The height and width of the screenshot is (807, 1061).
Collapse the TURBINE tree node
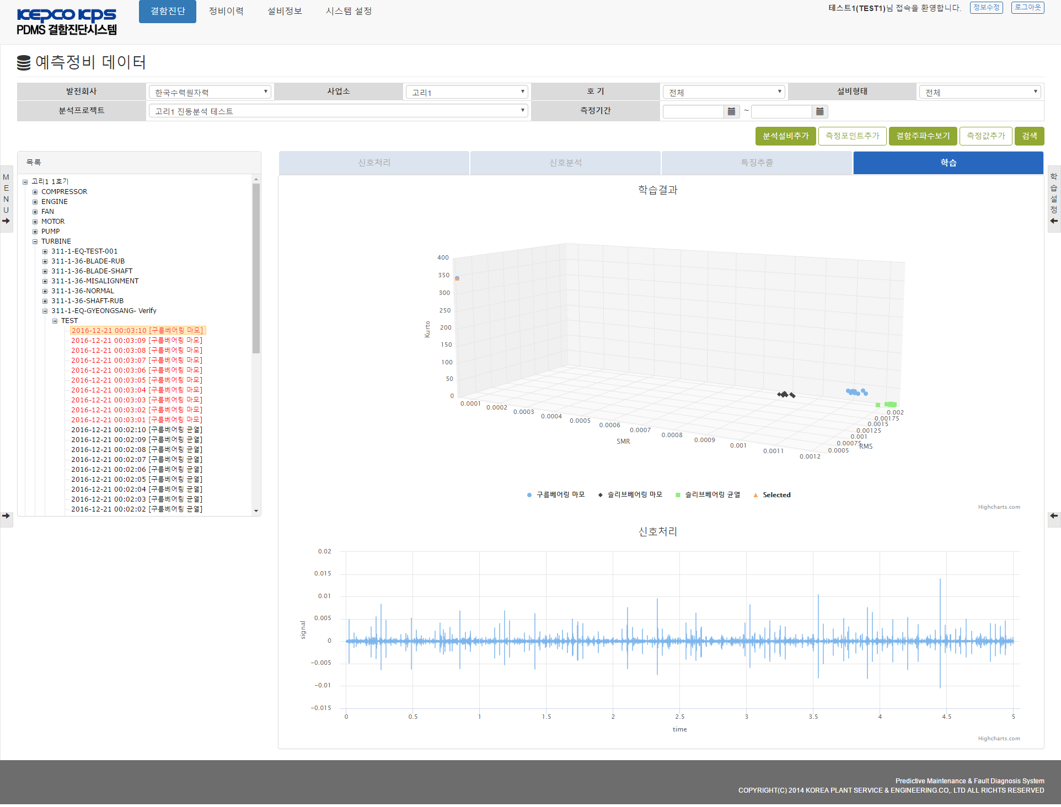[35, 241]
